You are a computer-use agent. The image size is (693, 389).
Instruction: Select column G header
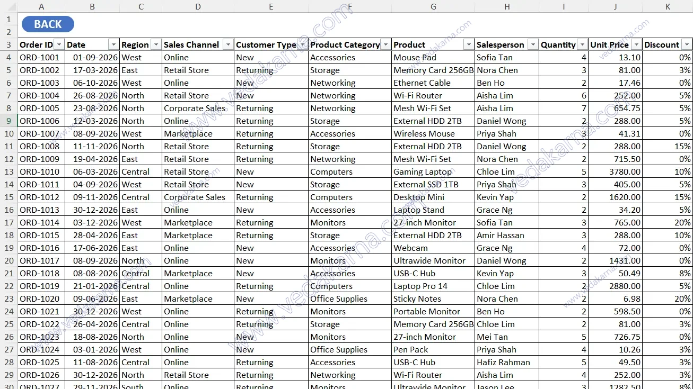pos(433,7)
